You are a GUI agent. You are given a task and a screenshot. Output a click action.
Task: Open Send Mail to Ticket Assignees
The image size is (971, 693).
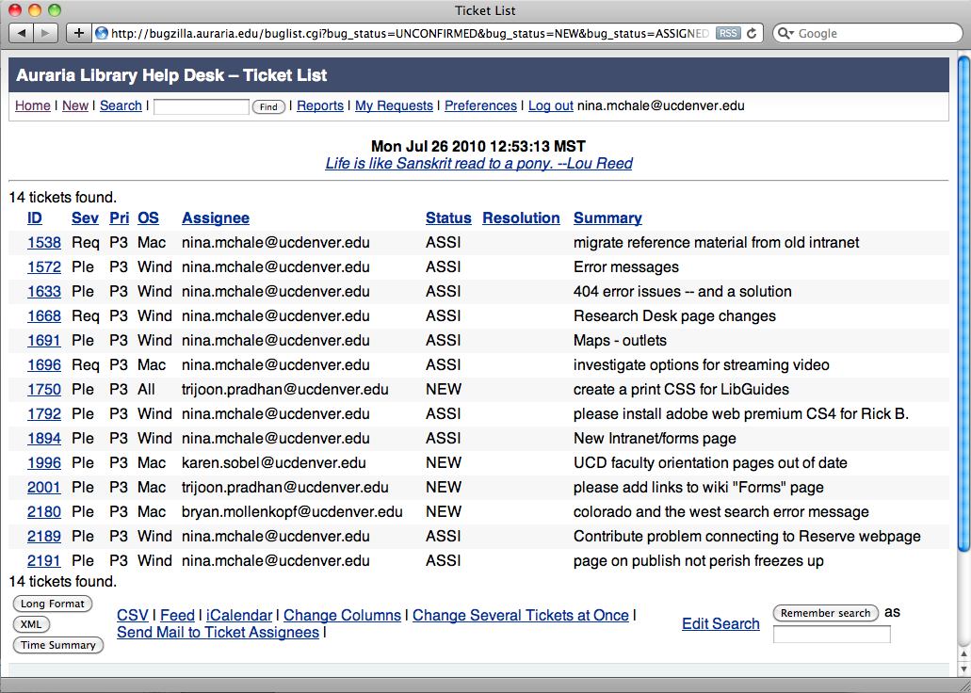point(218,633)
